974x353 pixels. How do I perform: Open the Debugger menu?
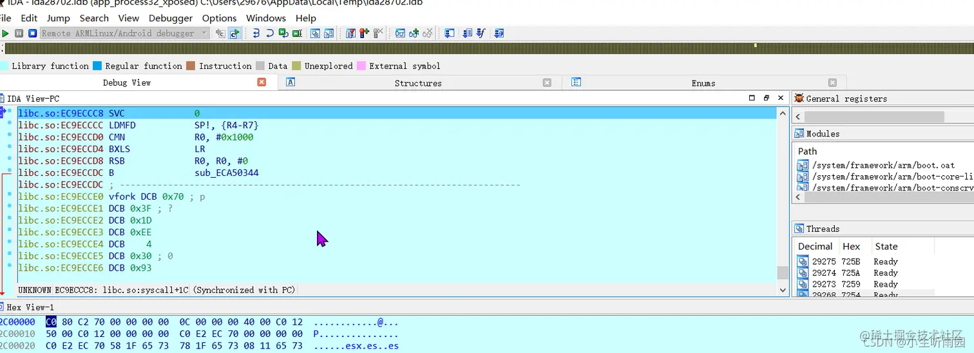[x=170, y=18]
